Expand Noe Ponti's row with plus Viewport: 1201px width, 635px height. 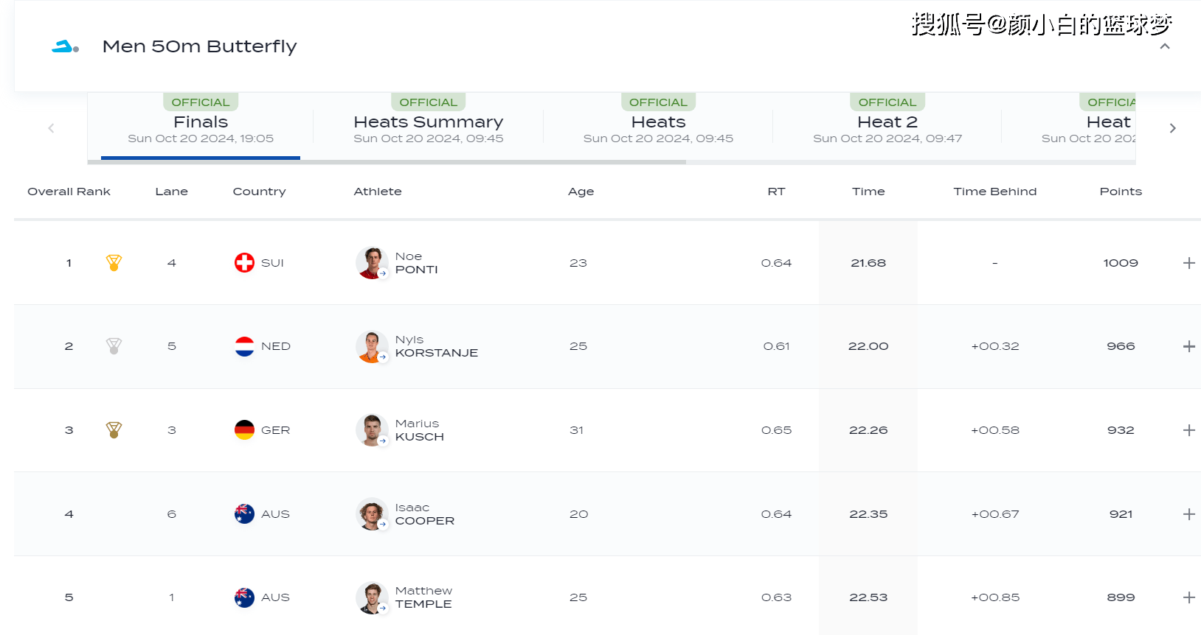click(x=1189, y=263)
